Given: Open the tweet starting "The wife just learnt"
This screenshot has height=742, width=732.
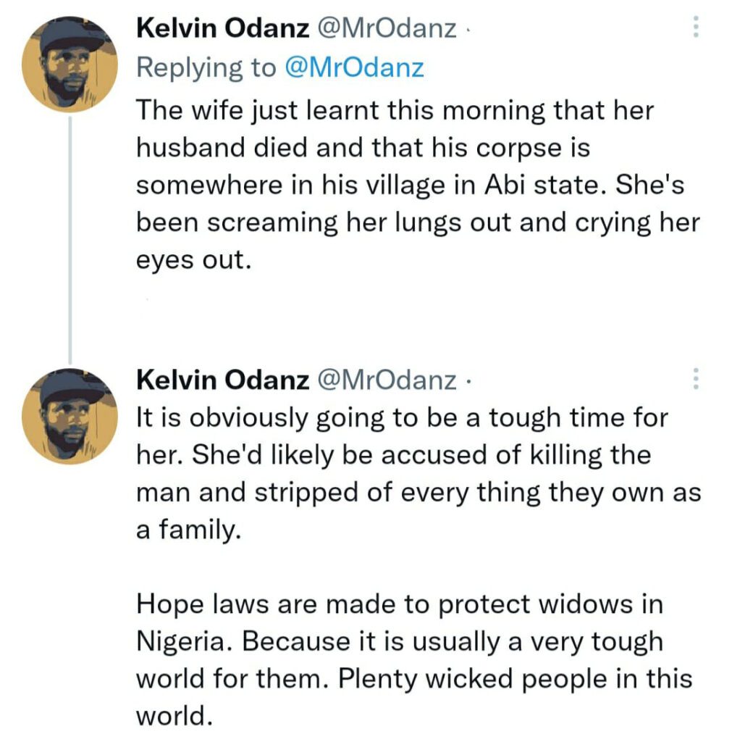Looking at the screenshot, I should 416,185.
